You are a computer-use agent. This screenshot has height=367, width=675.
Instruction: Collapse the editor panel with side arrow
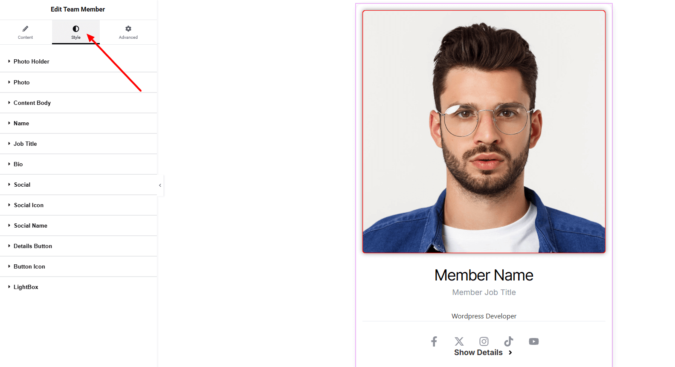pos(160,185)
